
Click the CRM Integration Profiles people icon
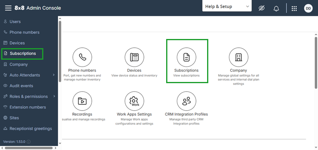coord(186,101)
